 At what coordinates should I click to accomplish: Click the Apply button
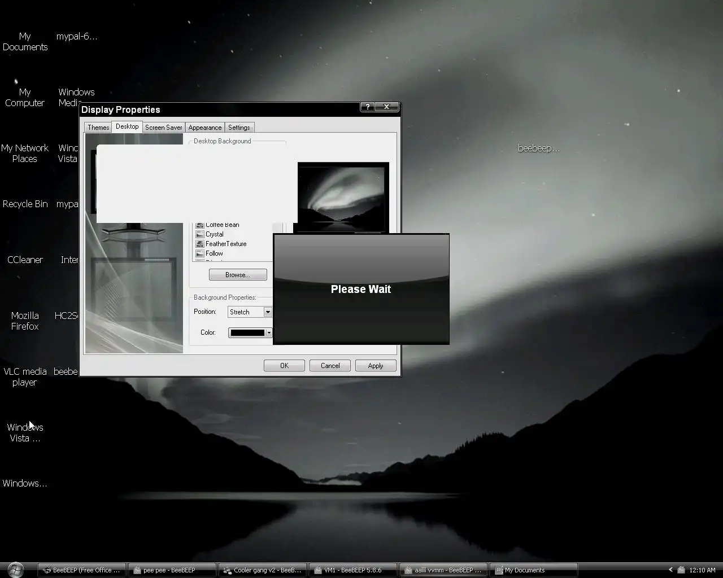point(376,366)
